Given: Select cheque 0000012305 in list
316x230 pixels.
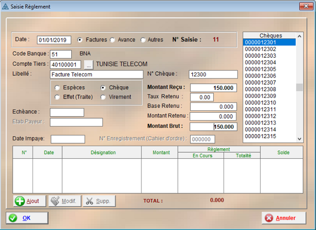Looking at the screenshot, I should click(261, 69).
